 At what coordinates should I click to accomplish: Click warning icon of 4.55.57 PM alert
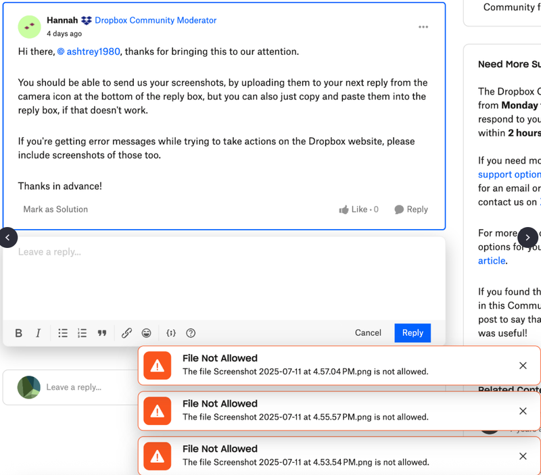point(158,411)
